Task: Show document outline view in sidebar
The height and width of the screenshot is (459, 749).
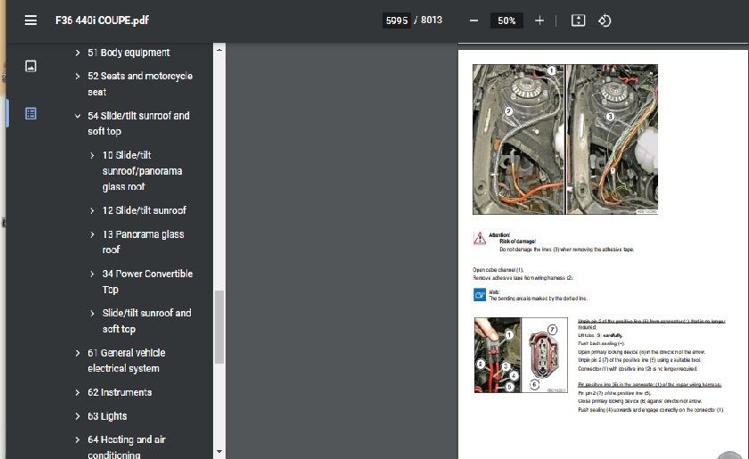Action: (x=30, y=113)
